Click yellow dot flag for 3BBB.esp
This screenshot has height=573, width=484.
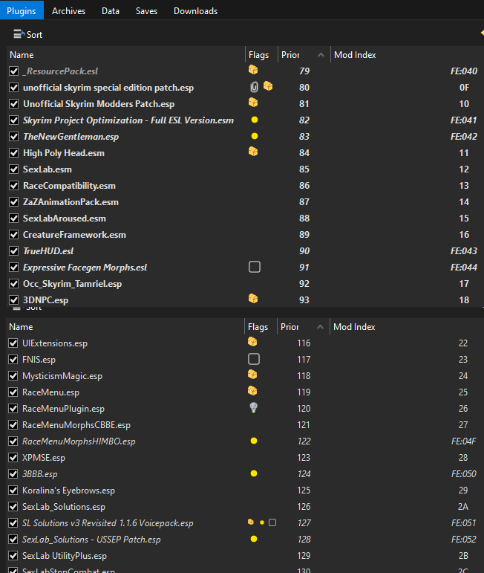point(254,473)
